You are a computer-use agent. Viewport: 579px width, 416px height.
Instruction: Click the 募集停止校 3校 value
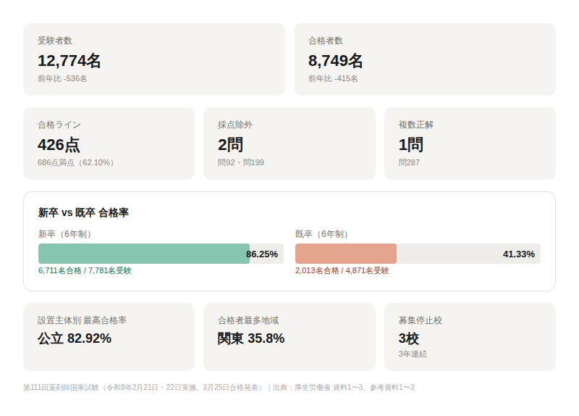pyautogui.click(x=409, y=338)
